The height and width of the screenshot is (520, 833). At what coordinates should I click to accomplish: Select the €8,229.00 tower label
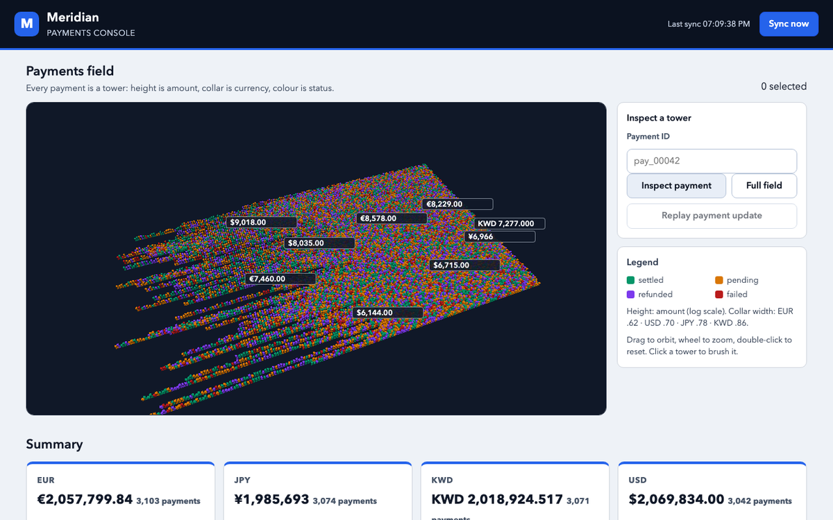(457, 205)
